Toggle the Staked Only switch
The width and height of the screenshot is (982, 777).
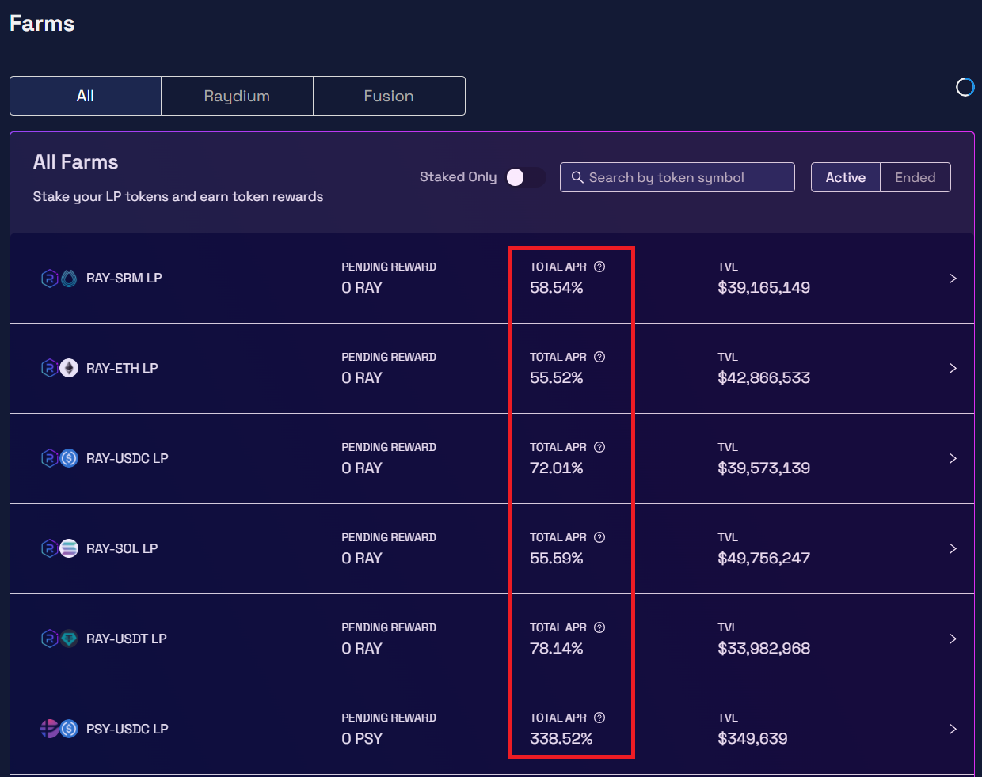coord(525,177)
